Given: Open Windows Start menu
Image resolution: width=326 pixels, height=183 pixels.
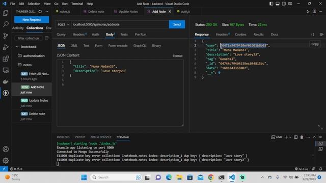Looking at the screenshot, I should (84, 177).
